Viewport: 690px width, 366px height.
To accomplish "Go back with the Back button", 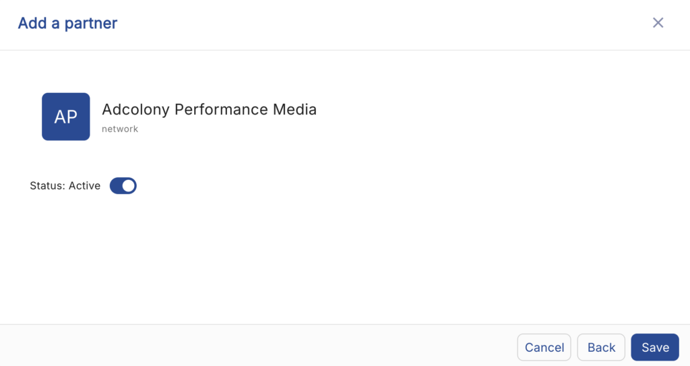I will click(601, 347).
